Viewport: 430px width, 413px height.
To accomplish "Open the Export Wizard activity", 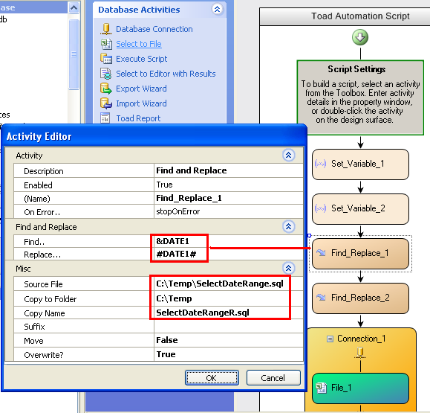I will coord(141,89).
